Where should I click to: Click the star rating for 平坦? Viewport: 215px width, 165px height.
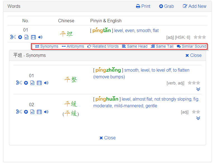[x=200, y=37]
